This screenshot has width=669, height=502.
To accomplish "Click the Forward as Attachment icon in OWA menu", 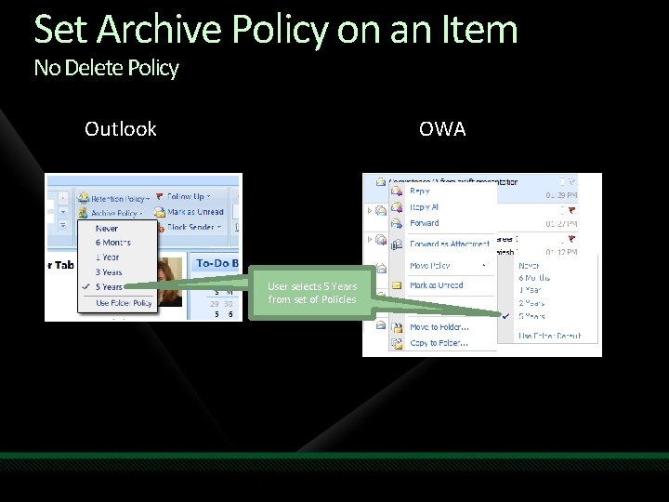I will click(397, 244).
